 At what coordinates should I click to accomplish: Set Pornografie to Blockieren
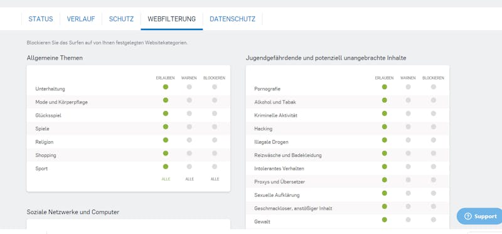pos(433,87)
